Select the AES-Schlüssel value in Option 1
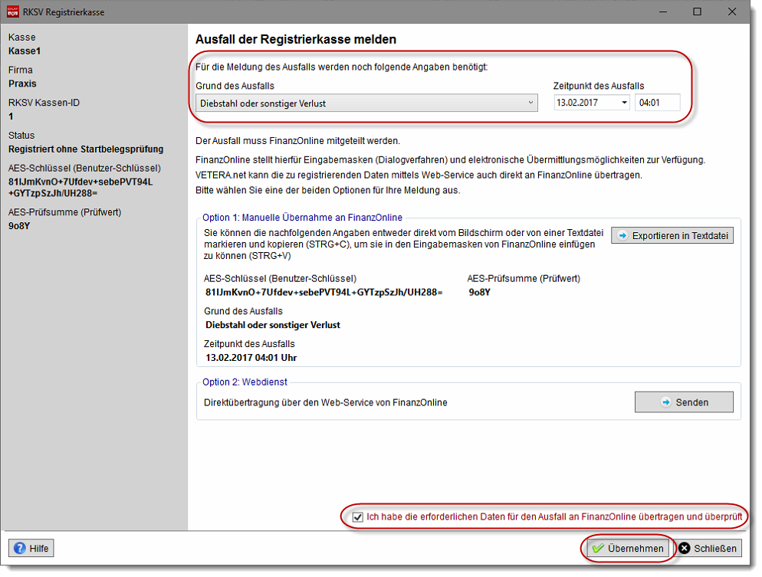 pos(324,293)
